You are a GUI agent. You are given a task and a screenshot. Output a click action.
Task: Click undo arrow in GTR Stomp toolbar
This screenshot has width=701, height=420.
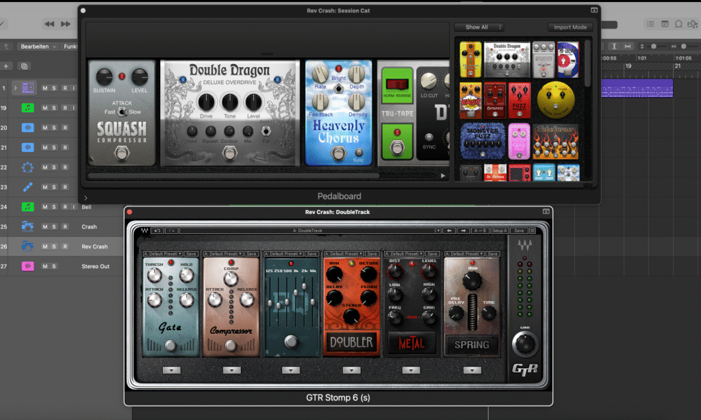[x=157, y=231]
